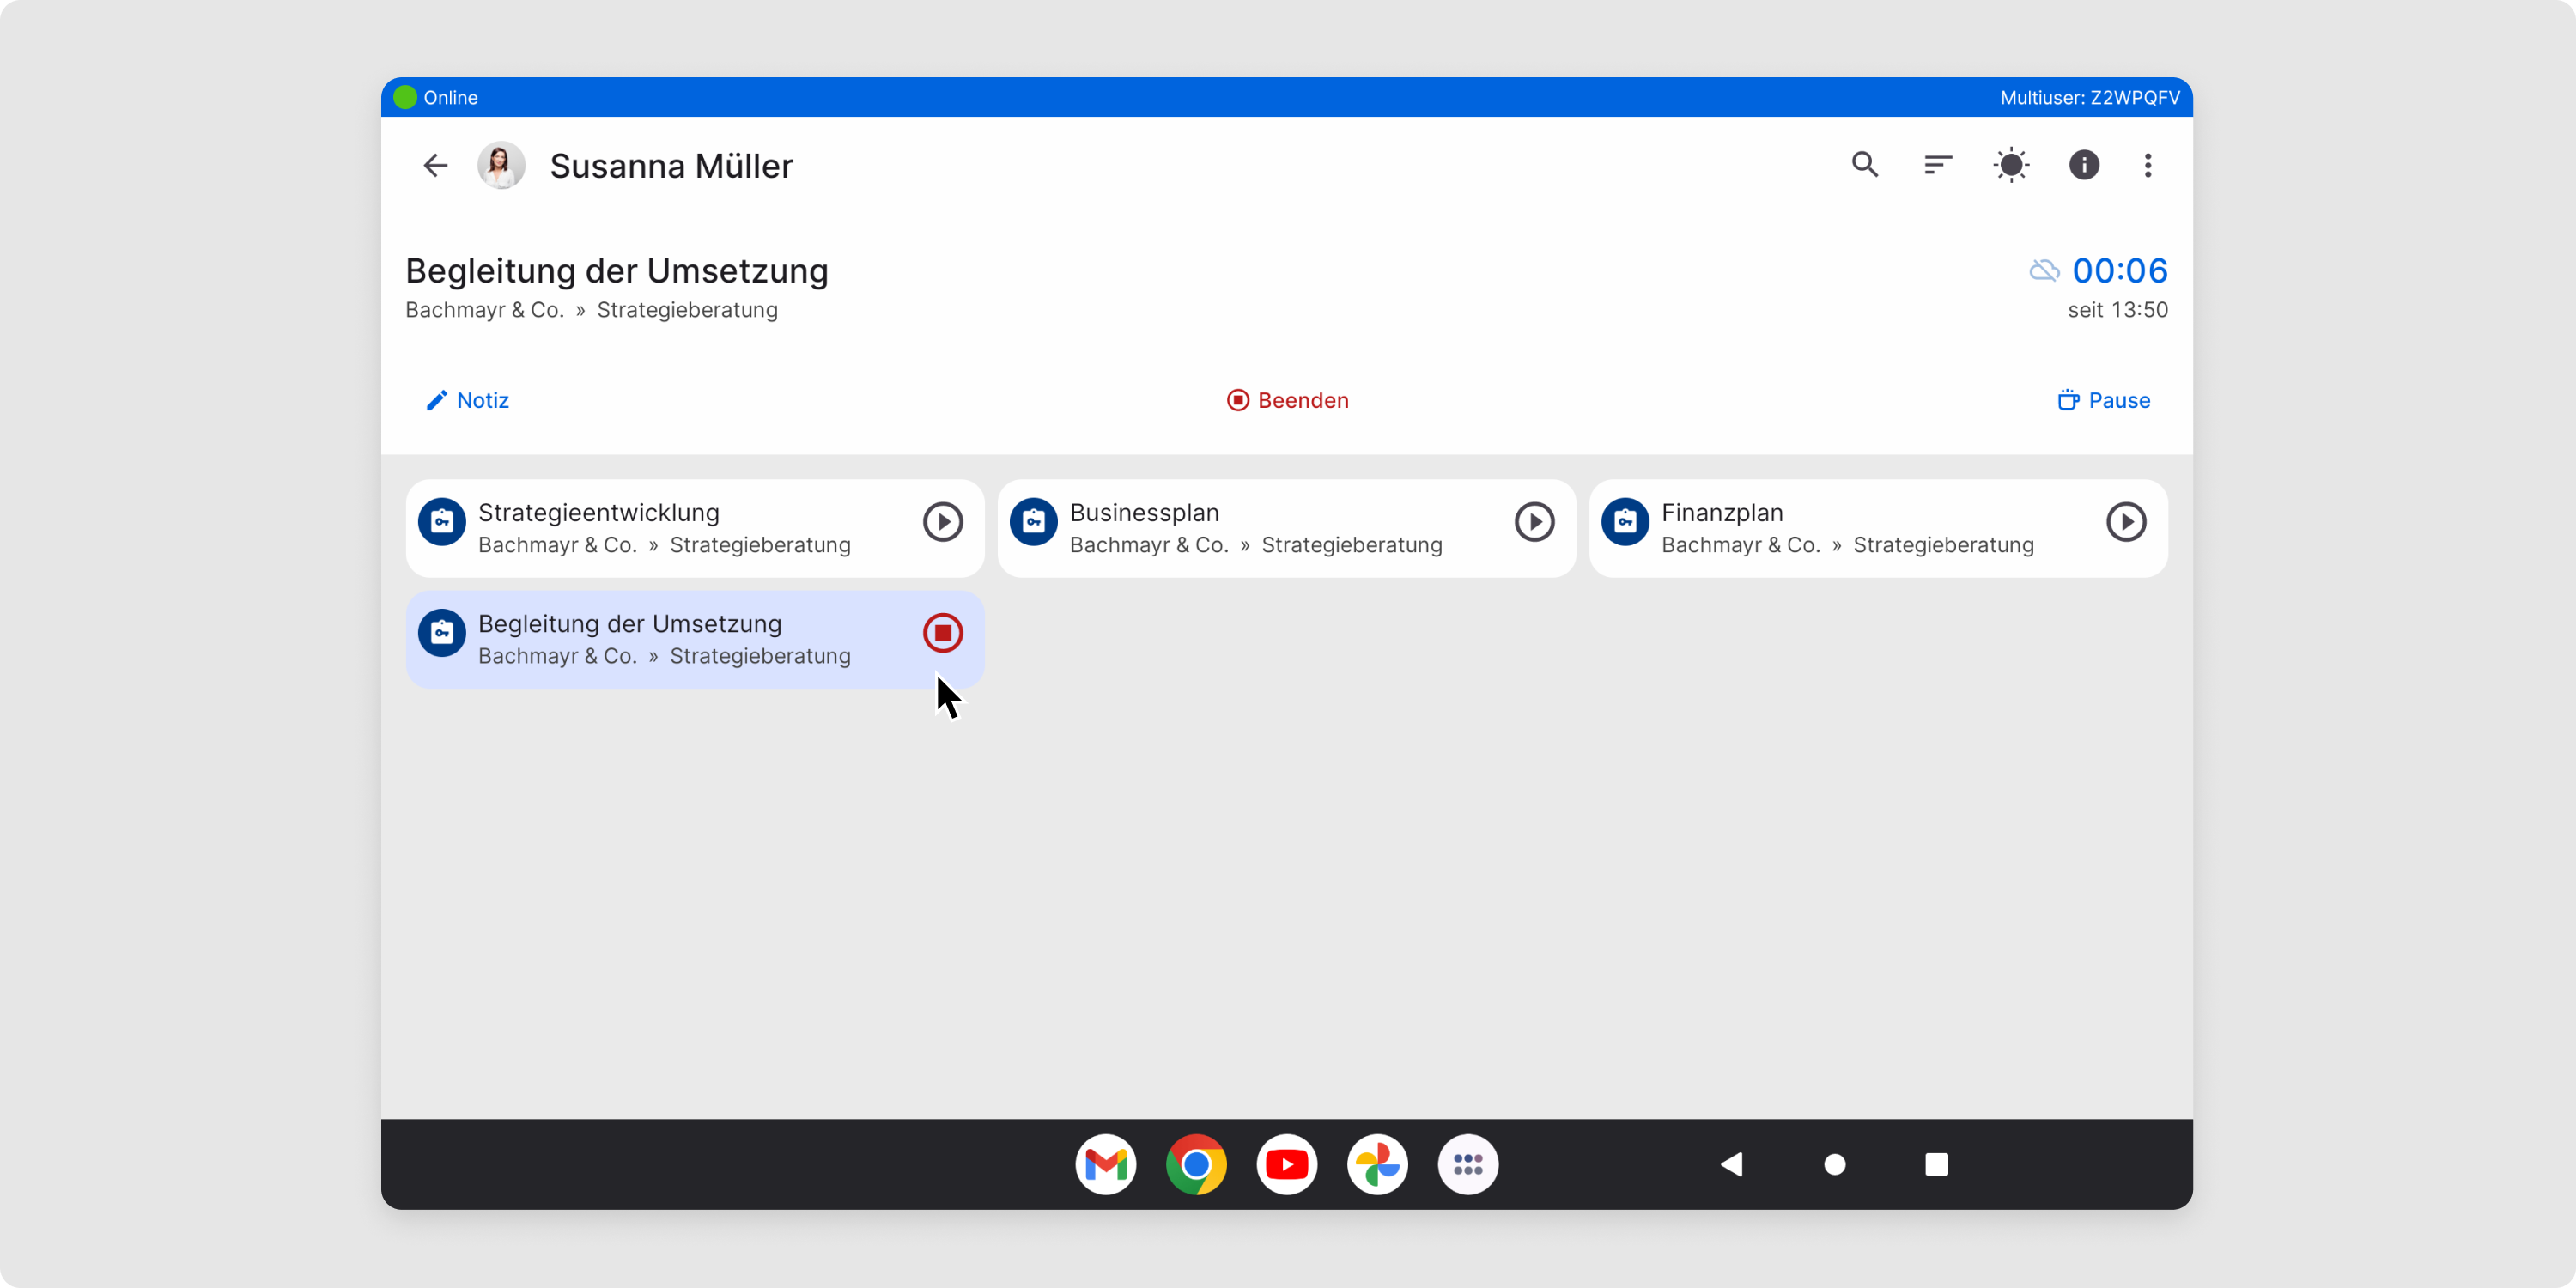This screenshot has height=1288, width=2576.
Task: Toggle the brightness theme icon
Action: point(2011,165)
